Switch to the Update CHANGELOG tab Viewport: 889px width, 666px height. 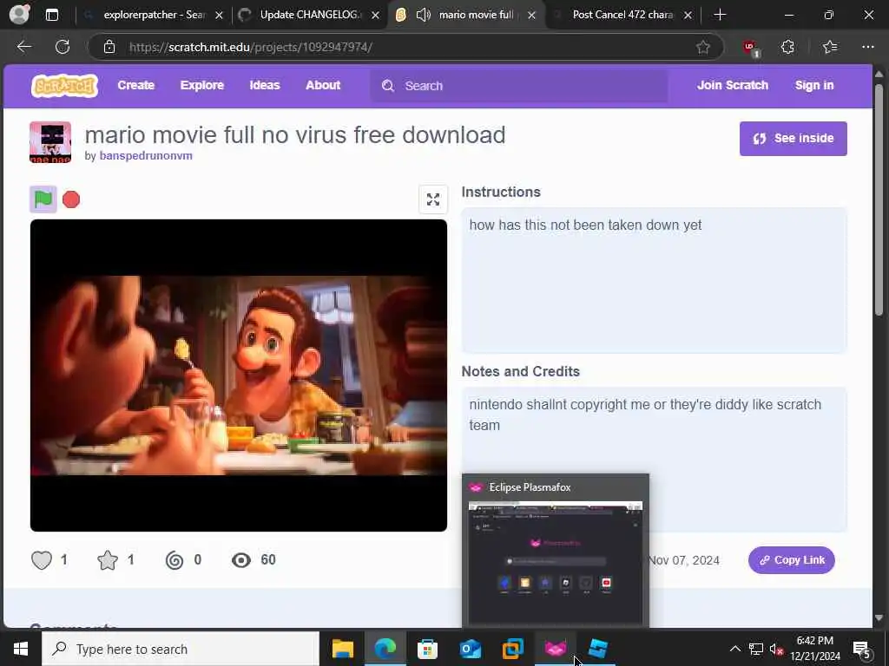309,15
